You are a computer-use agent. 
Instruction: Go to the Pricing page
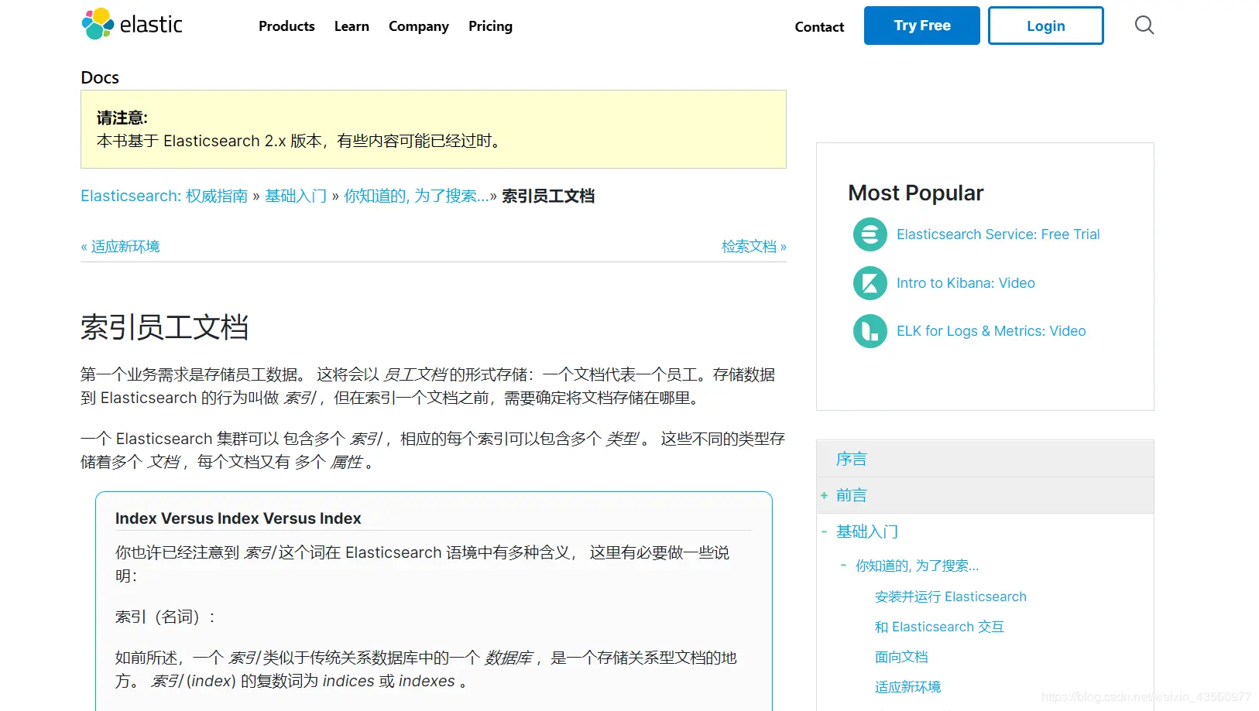[490, 26]
